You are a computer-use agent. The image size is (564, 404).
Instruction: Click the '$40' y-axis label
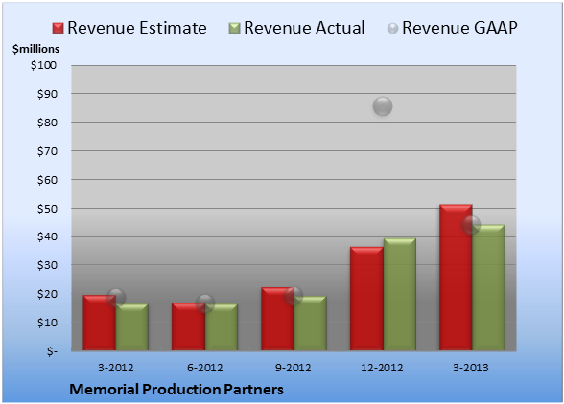[x=47, y=236]
